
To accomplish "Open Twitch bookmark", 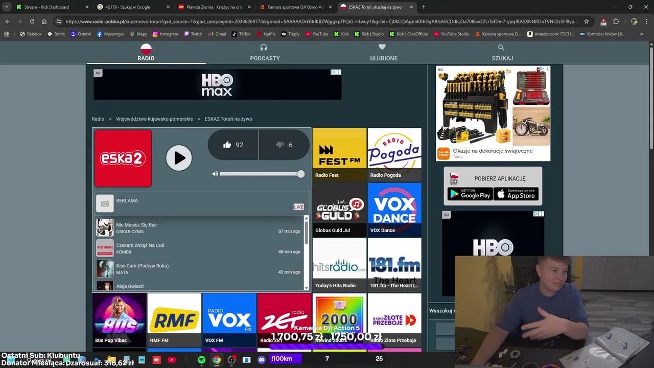I will point(193,34).
